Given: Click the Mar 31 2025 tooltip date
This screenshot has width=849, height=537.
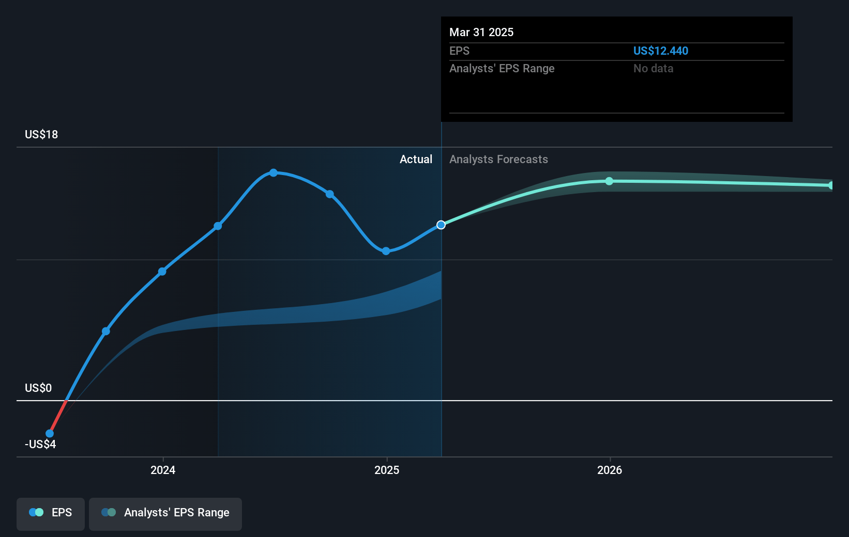Looking at the screenshot, I should pos(481,32).
